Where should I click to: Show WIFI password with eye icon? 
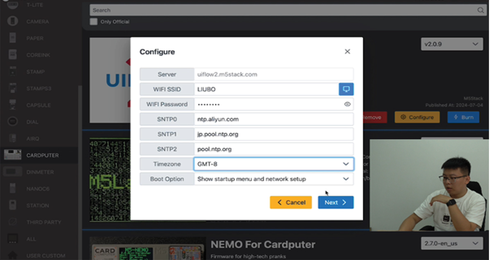click(347, 104)
